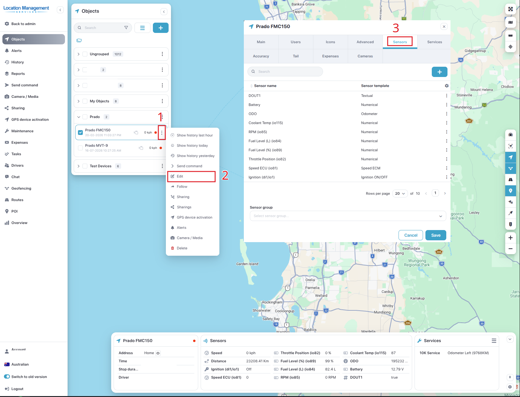Click the locate position crosshair icon
This screenshot has width=520, height=397.
click(x=510, y=47)
